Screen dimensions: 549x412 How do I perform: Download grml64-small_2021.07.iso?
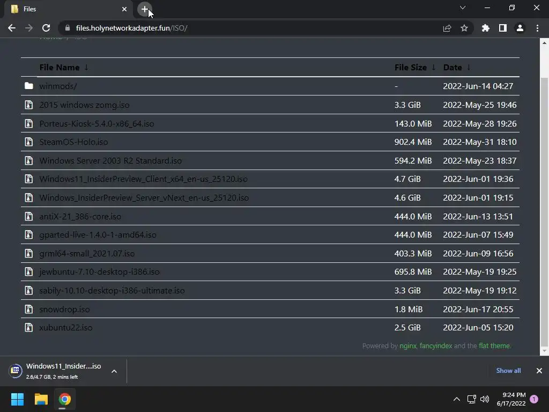click(87, 253)
